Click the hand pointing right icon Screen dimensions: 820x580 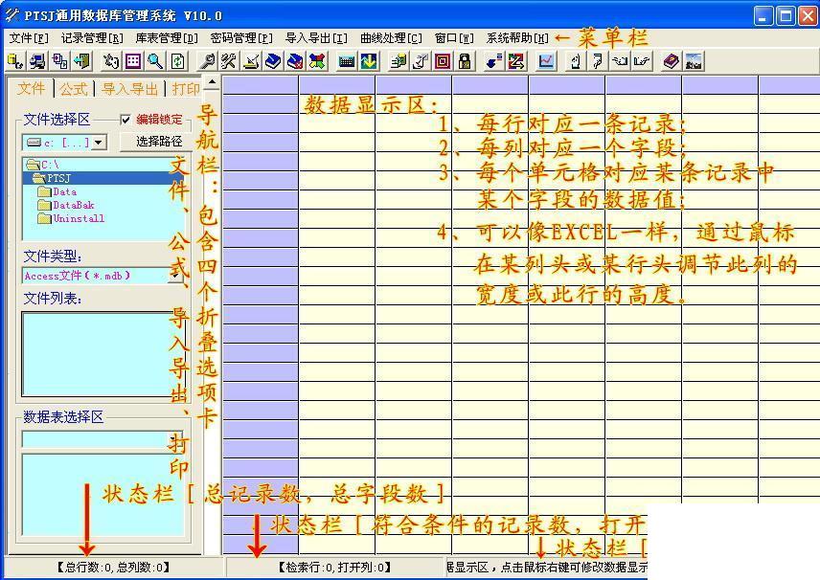(642, 61)
